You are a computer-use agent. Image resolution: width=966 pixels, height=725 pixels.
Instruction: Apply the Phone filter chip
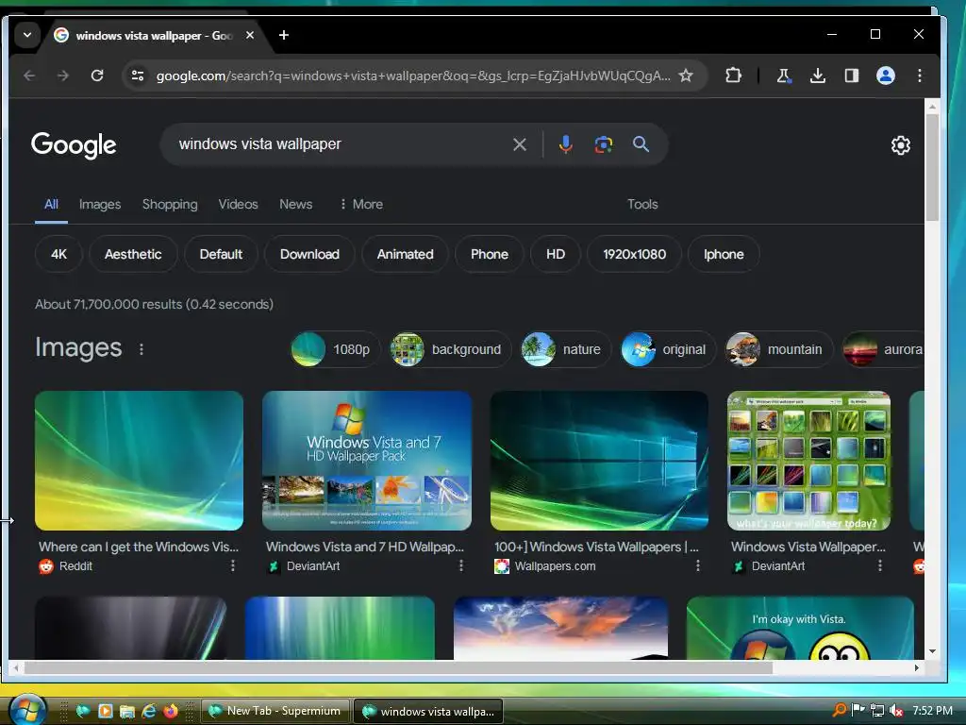(x=490, y=254)
